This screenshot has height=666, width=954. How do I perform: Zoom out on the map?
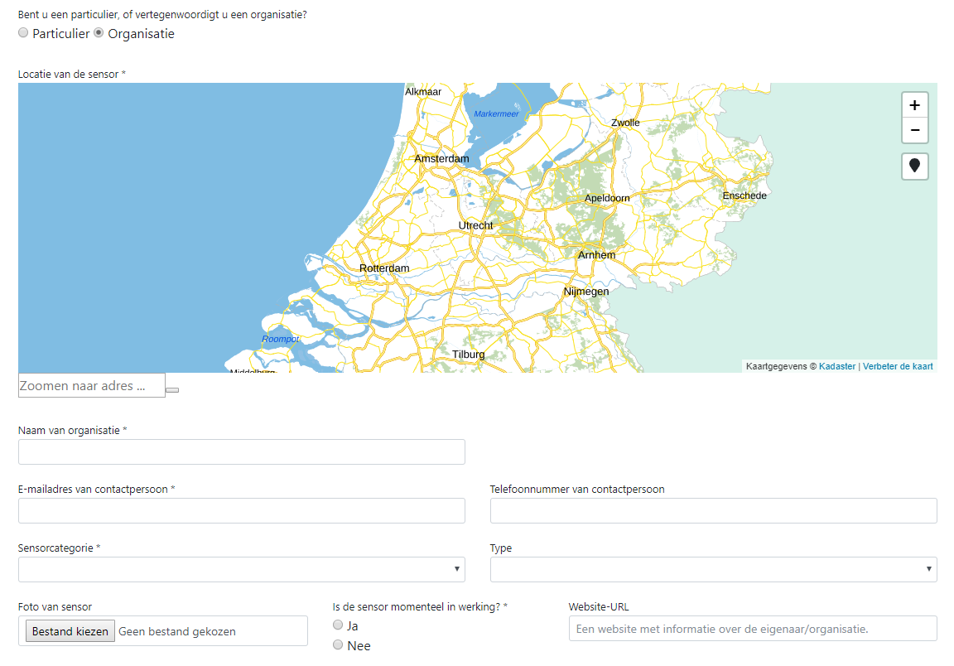(x=914, y=130)
